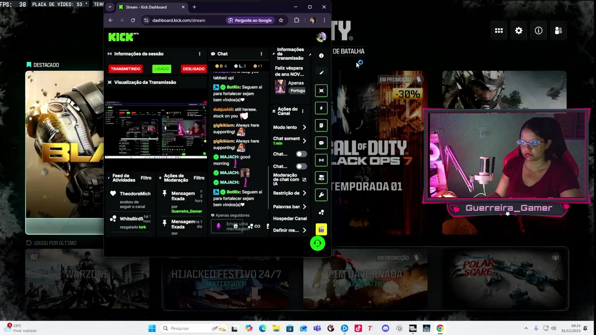Open Chrome extensions puzzle icon
This screenshot has width=596, height=335.
click(x=297, y=20)
